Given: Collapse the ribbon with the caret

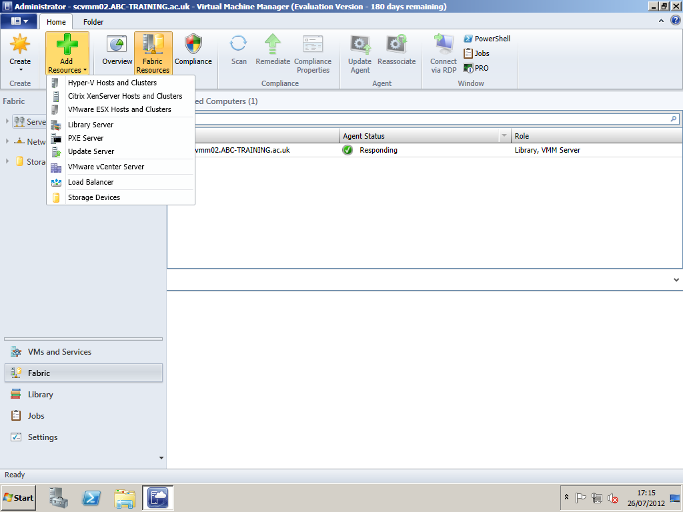Looking at the screenshot, I should pos(661,21).
